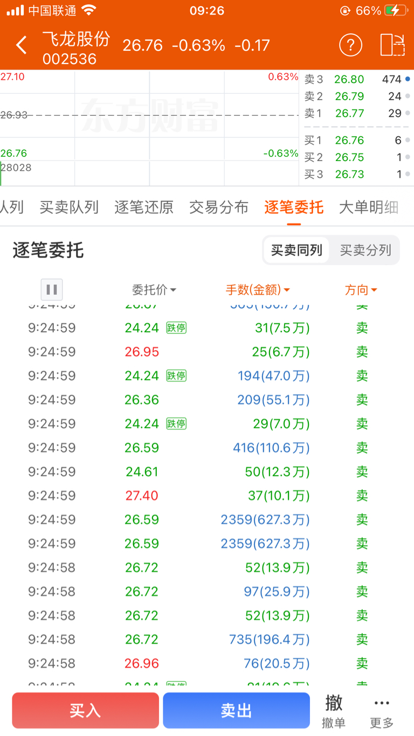The image size is (414, 736).
Task: Tap the 跌停 tag beside 29(7.0万)
Action: [176, 423]
